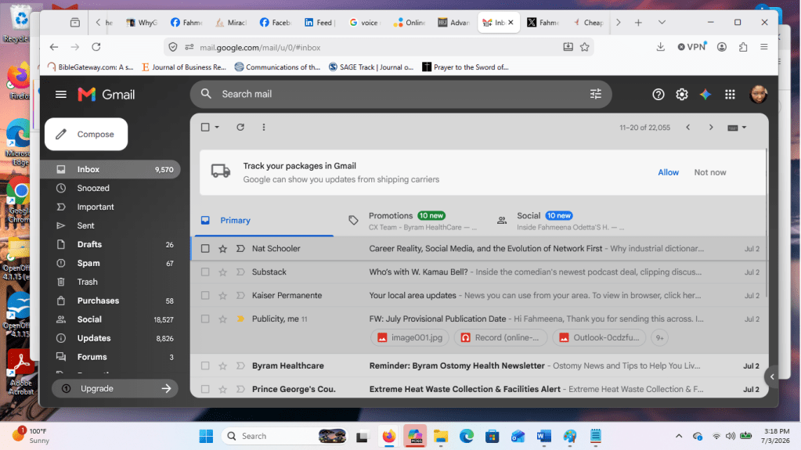Open Firefox downloads icon
Screen dimensions: 801x450
[x=661, y=47]
